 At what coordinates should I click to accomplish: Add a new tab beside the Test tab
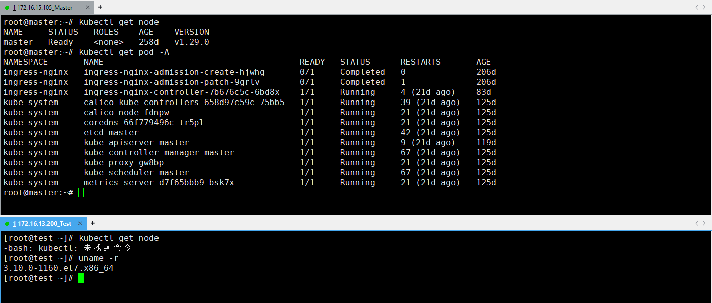93,223
